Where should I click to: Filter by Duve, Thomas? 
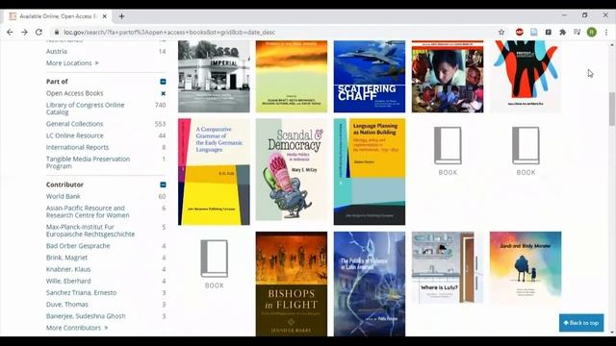pos(67,305)
